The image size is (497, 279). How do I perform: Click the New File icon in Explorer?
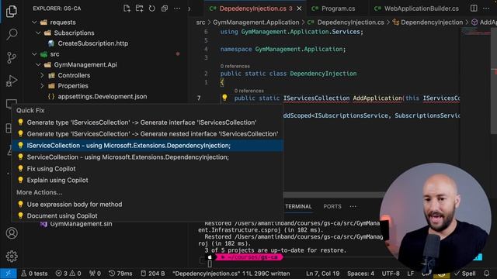pos(127,9)
